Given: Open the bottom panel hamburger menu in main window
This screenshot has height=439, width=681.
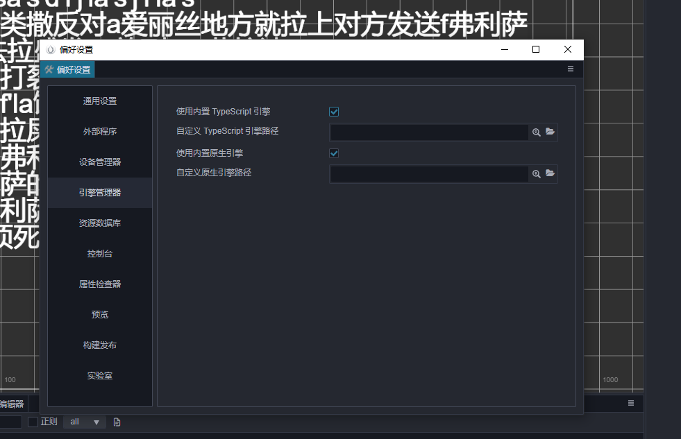Looking at the screenshot, I should tap(631, 404).
